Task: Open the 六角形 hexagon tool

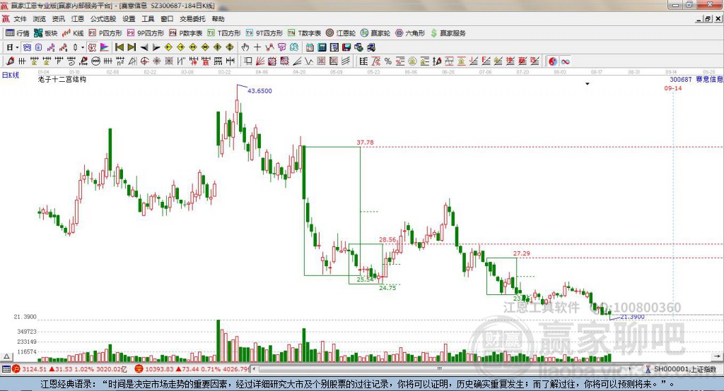Action: 410,33
